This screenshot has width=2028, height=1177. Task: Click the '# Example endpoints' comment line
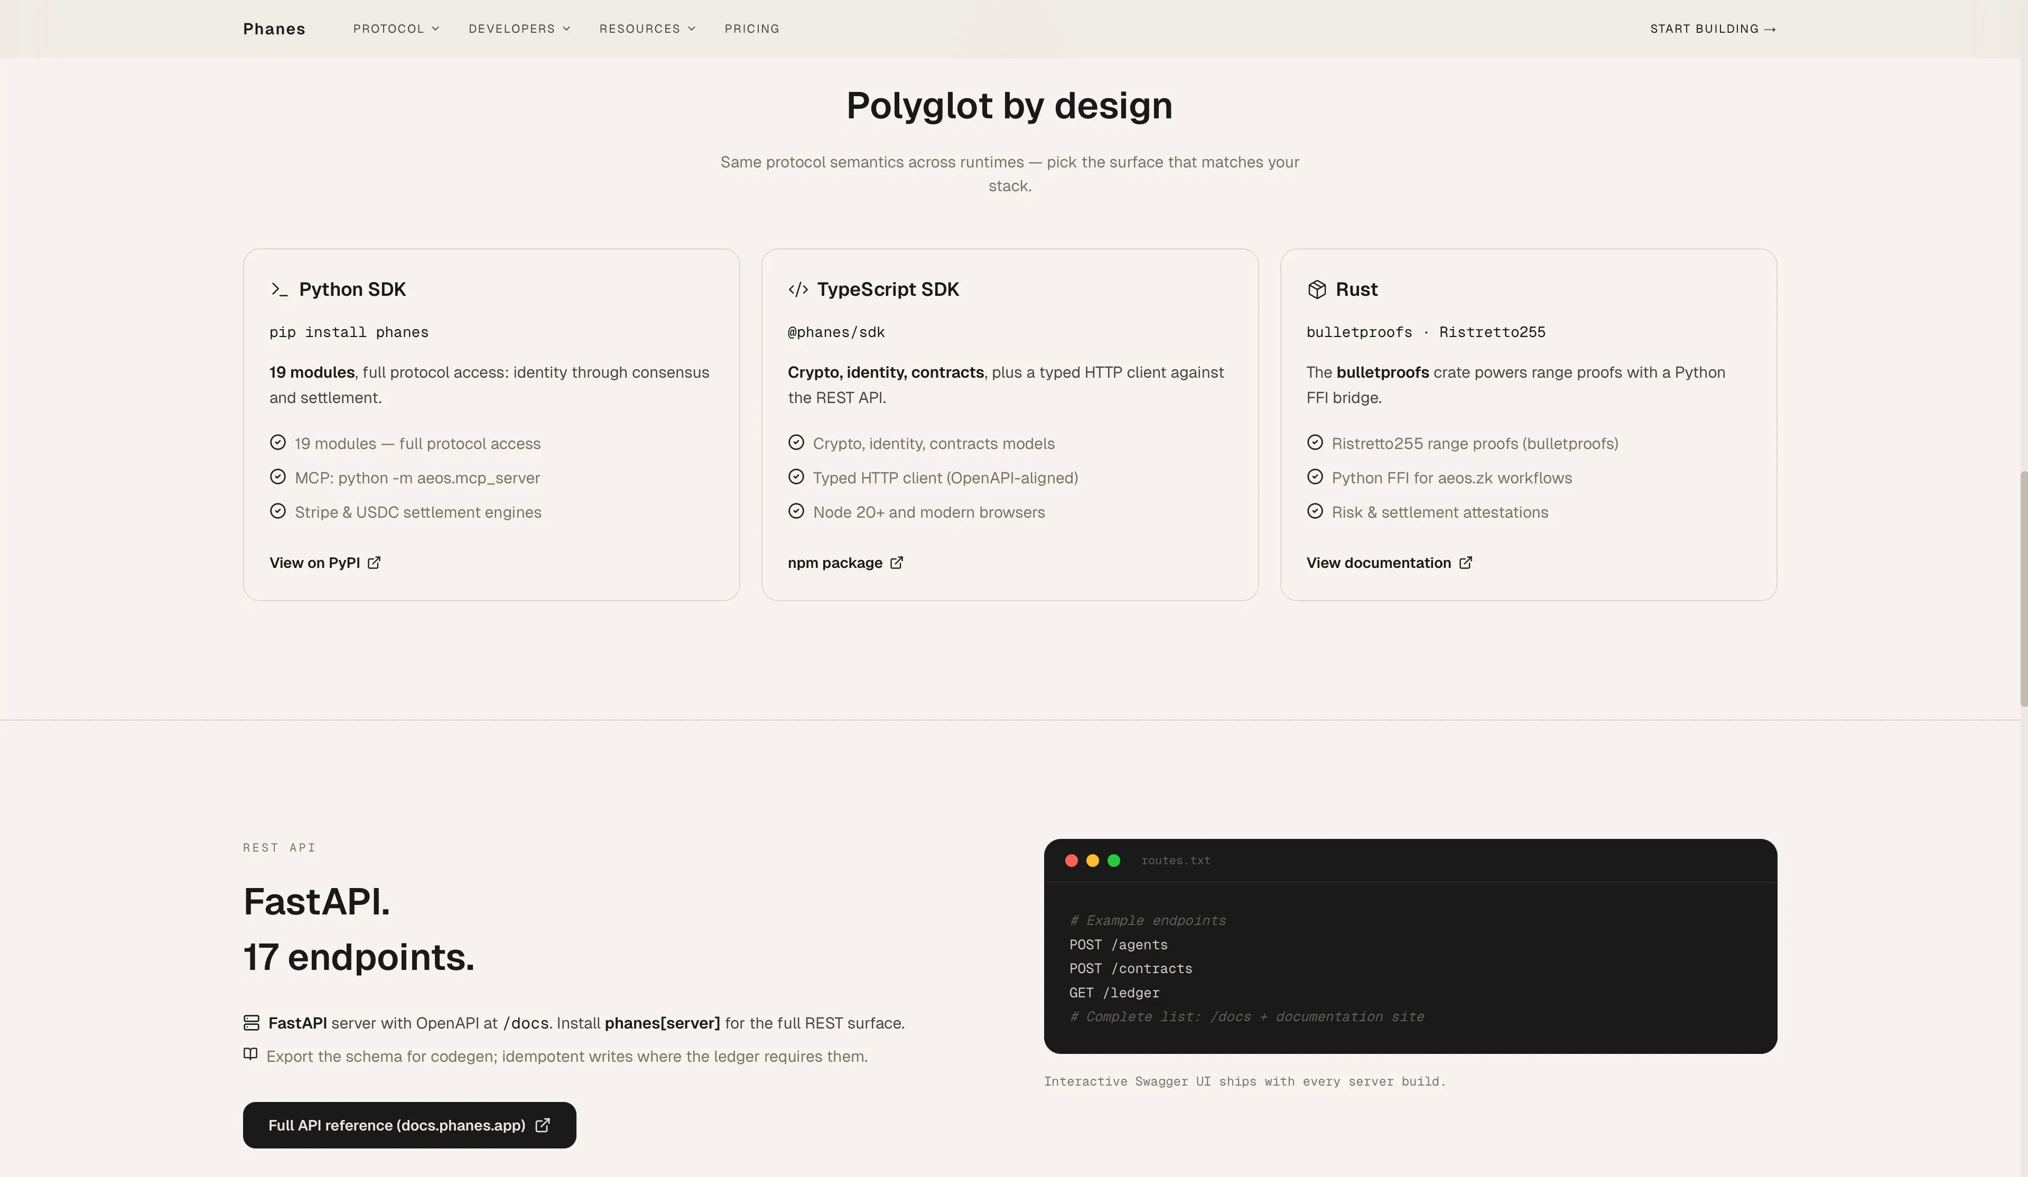click(x=1148, y=920)
